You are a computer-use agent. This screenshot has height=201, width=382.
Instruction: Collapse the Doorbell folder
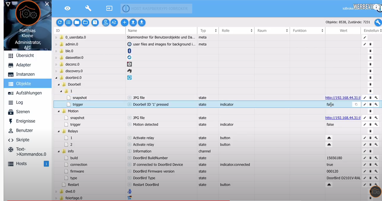pyautogui.click(x=59, y=84)
